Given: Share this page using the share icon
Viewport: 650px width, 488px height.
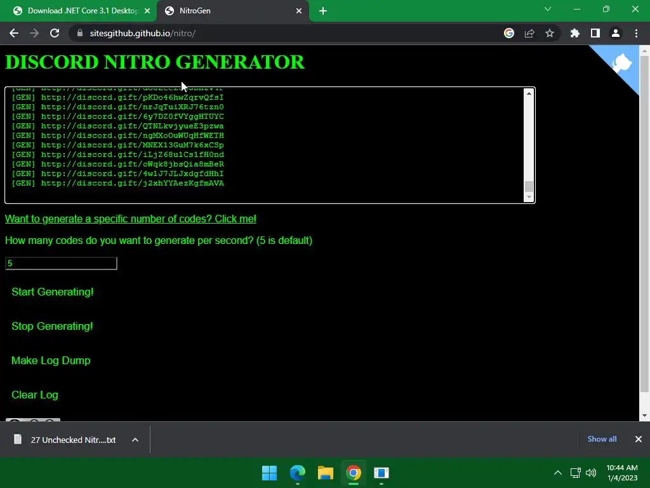Looking at the screenshot, I should point(529,33).
